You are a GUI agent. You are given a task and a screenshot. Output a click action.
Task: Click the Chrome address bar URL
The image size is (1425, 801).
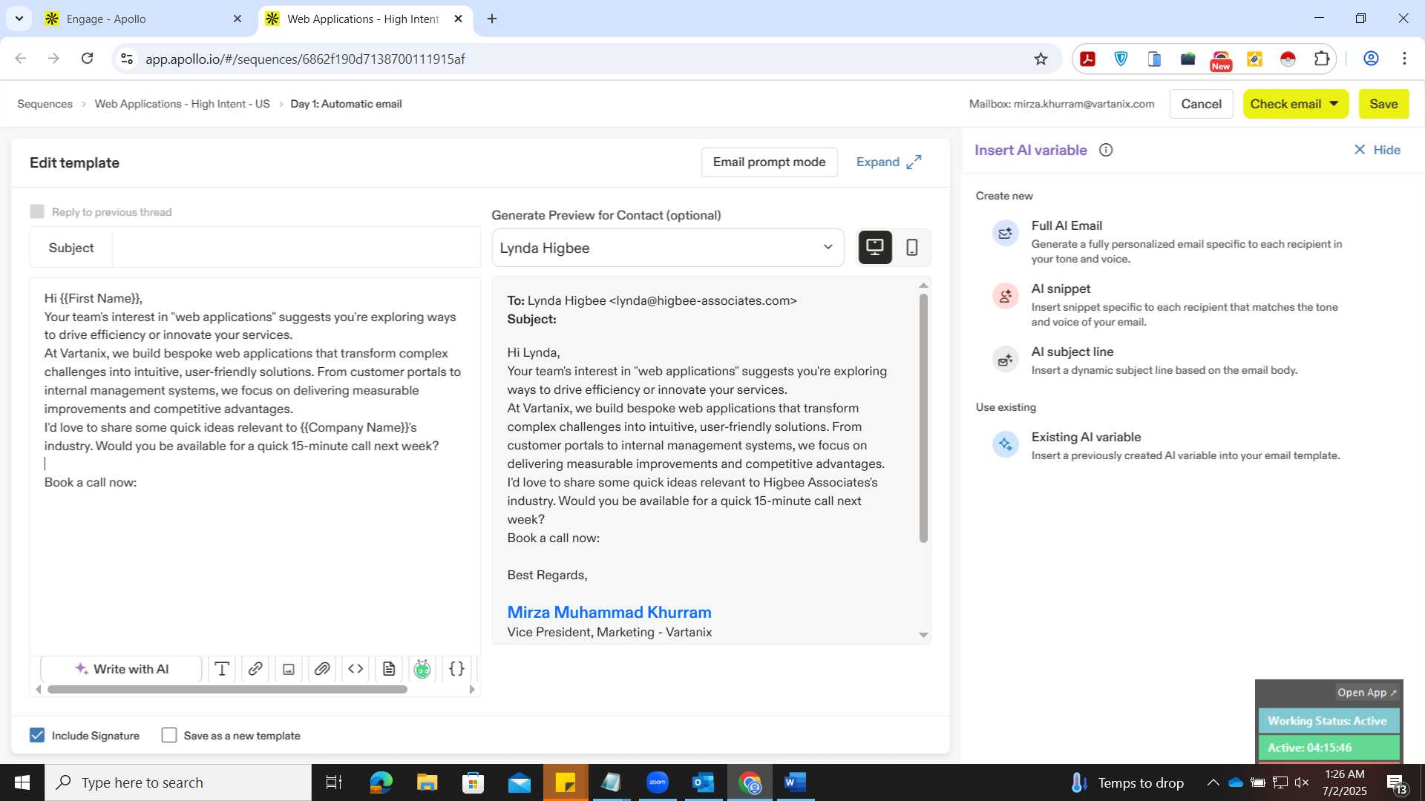pos(305,59)
